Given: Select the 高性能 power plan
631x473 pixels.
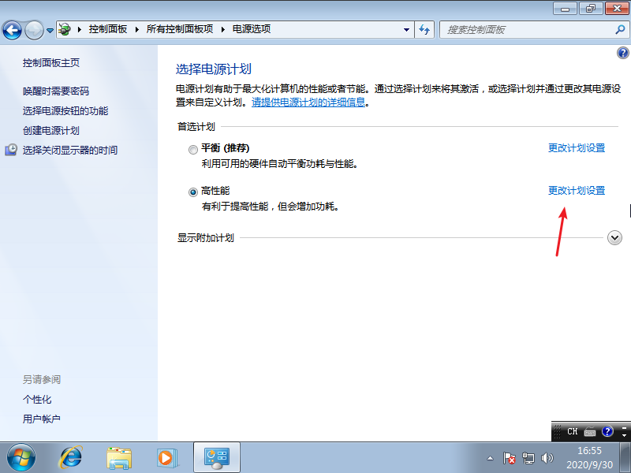Looking at the screenshot, I should point(192,192).
